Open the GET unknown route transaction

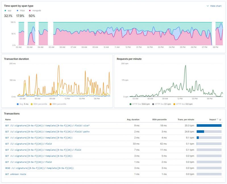click(16, 174)
